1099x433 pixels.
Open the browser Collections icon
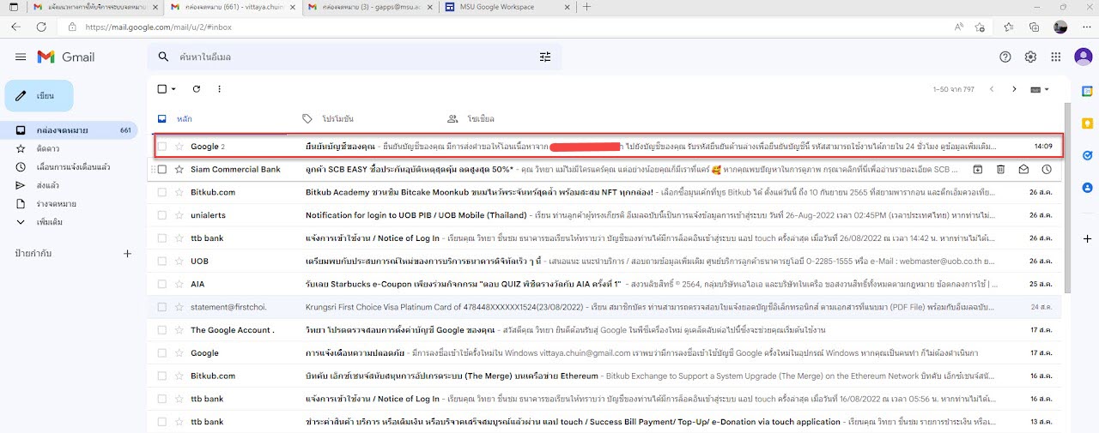(x=1034, y=27)
